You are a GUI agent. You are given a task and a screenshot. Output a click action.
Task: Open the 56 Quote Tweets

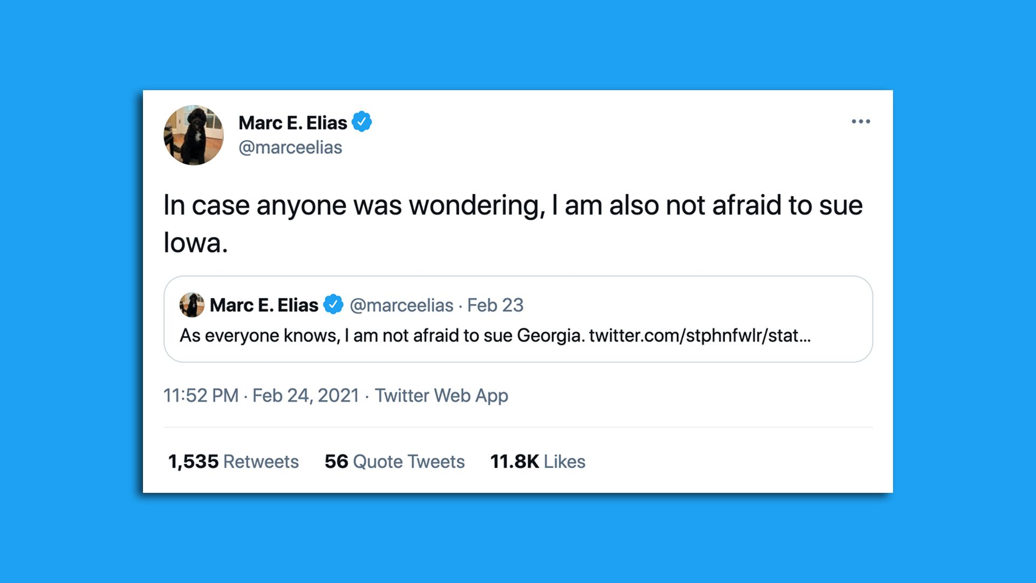394,462
